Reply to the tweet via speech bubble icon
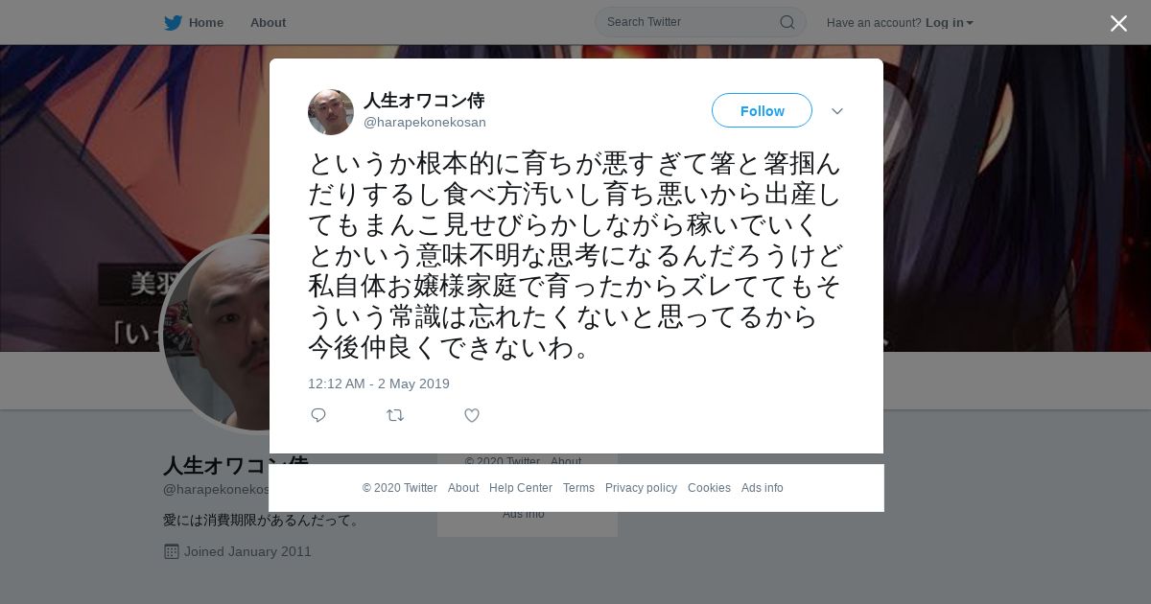This screenshot has height=604, width=1151. (x=318, y=415)
